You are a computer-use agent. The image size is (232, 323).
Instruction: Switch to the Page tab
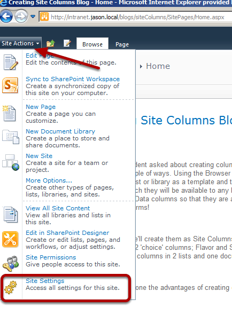[x=122, y=44]
